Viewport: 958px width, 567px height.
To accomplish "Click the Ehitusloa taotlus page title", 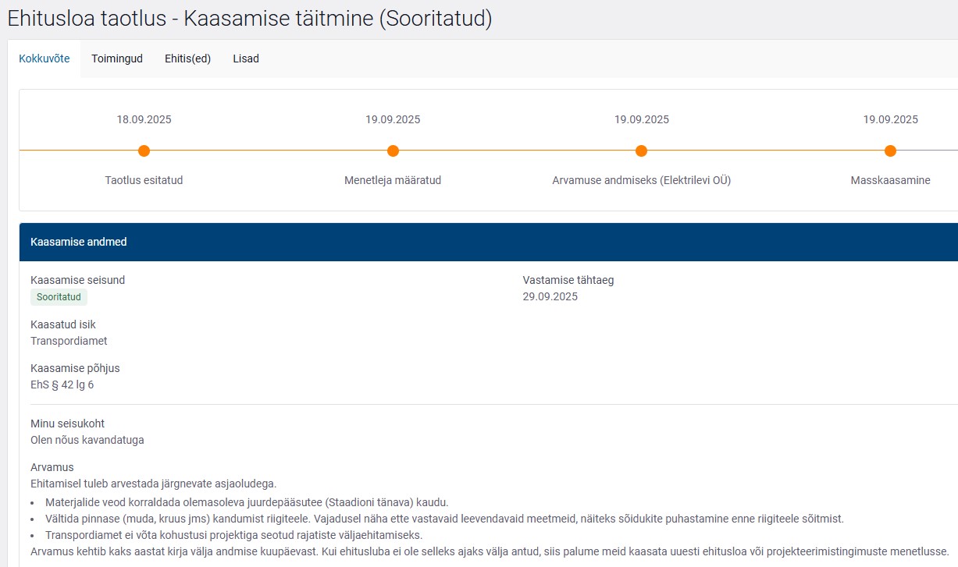I will coord(250,19).
